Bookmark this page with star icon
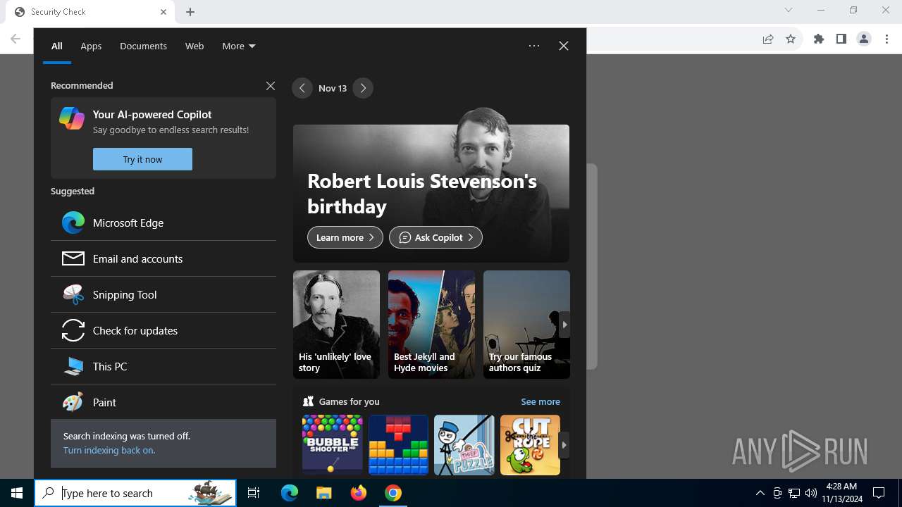This screenshot has height=507, width=902. (x=791, y=39)
